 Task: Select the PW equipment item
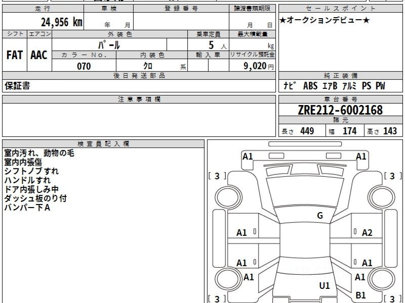380,86
